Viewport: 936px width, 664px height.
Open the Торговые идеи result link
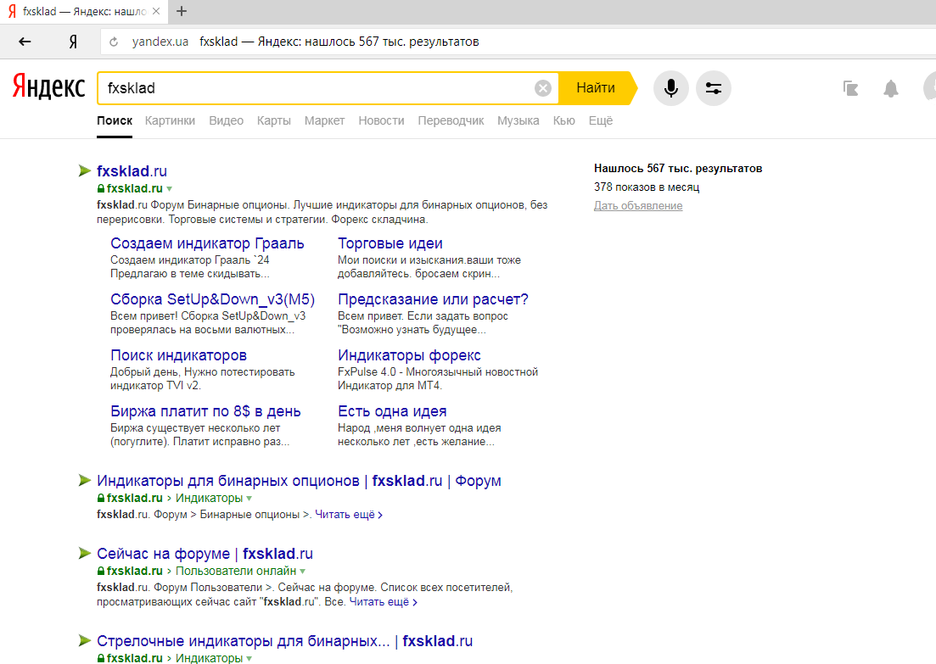390,243
